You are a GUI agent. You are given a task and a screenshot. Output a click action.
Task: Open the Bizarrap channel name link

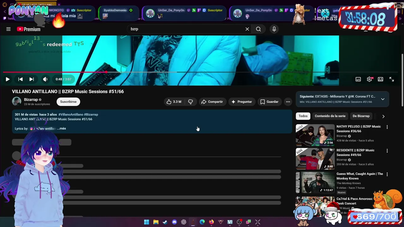(x=31, y=100)
